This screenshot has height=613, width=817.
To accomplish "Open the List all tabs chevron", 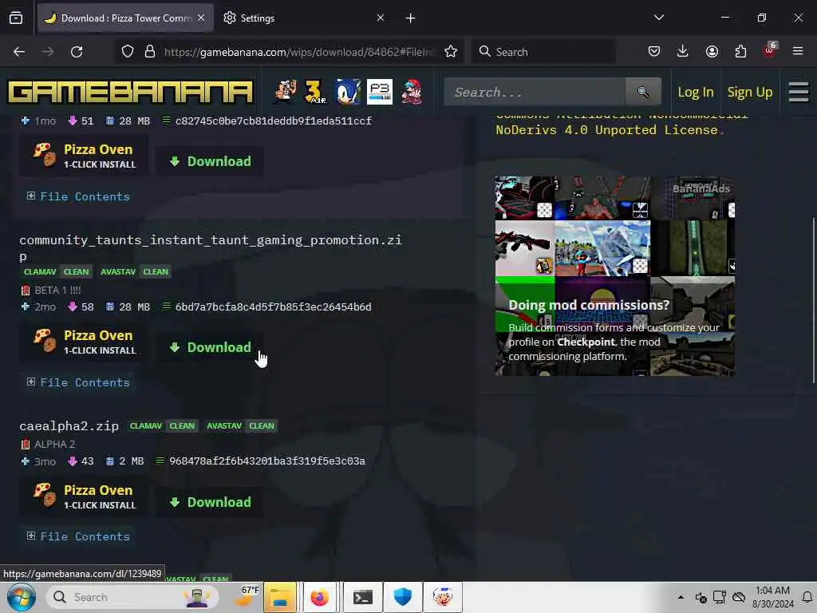I will (x=658, y=18).
